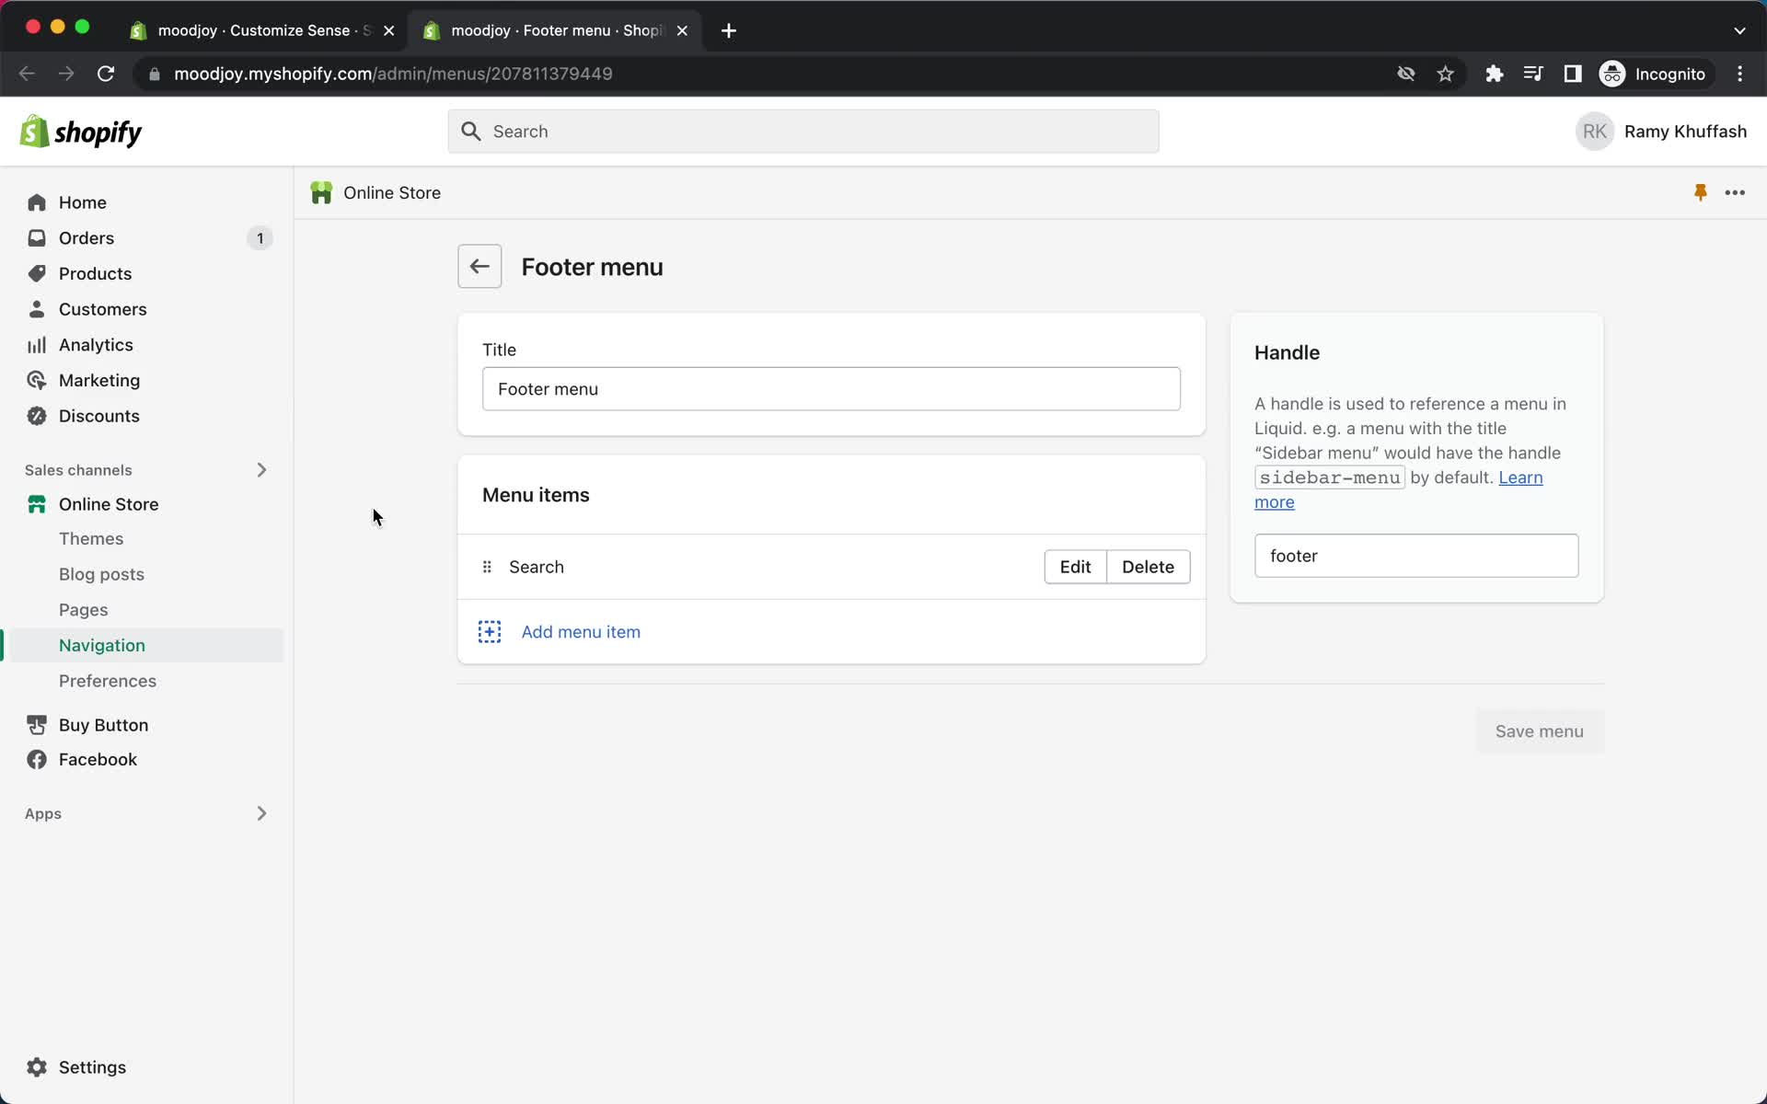Click the Footer menu title input field

(832, 389)
